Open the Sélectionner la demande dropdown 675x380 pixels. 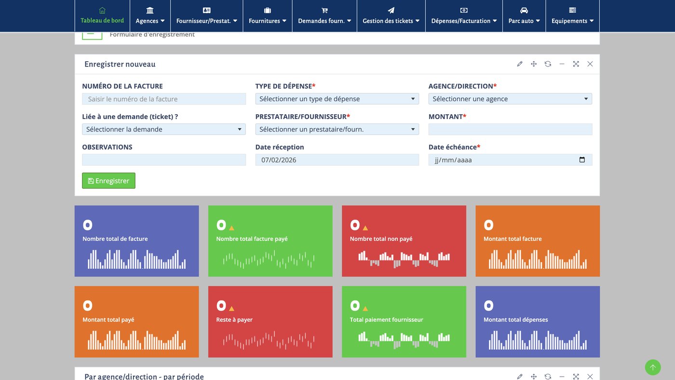point(164,129)
